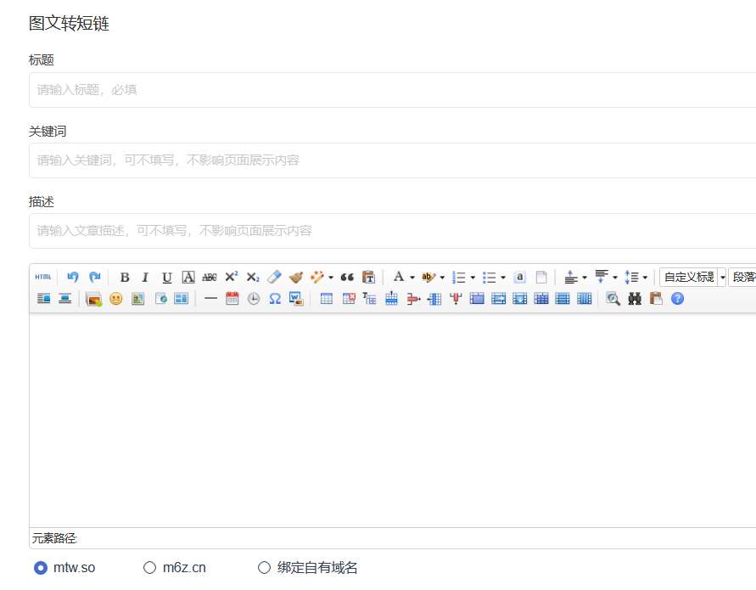Viewport: 756px width, 590px height.
Task: Click the binoculars search-replace icon
Action: 635,299
